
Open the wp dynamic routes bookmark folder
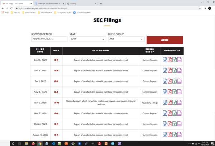tap(63, 13)
